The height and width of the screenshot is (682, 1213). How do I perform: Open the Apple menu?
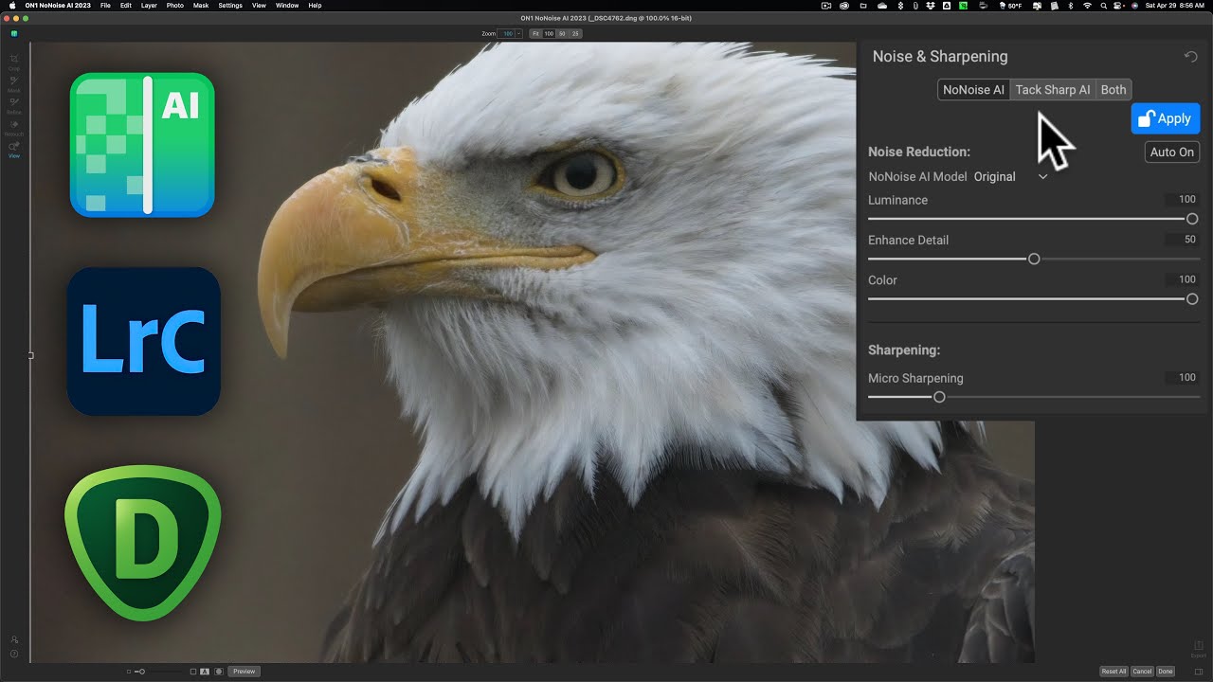pyautogui.click(x=12, y=6)
